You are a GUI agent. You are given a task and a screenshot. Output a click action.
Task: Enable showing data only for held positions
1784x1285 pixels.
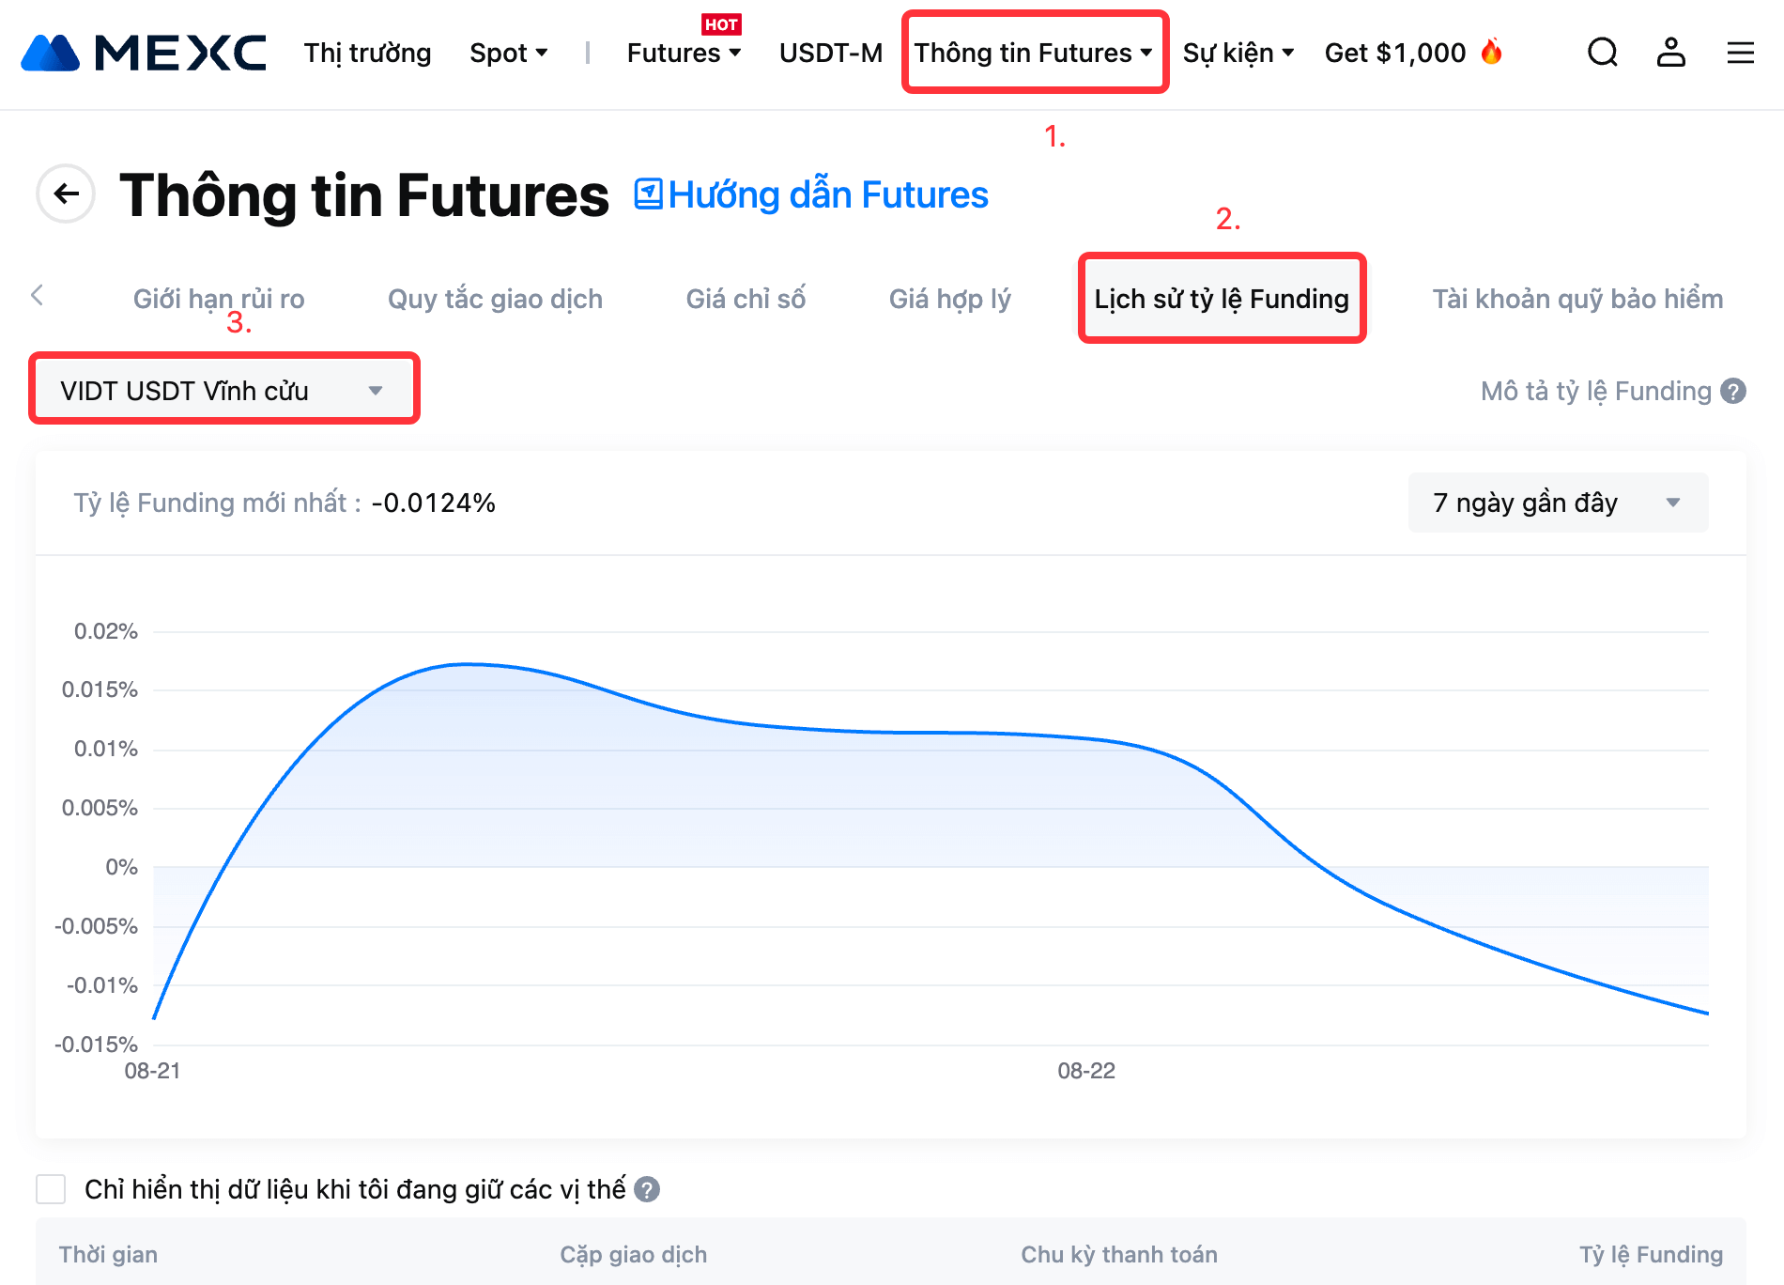(51, 1189)
